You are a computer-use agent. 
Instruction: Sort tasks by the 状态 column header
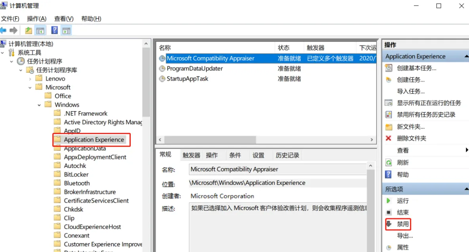pos(289,48)
